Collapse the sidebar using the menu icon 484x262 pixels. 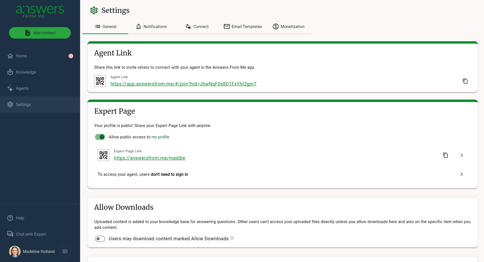coord(65,251)
